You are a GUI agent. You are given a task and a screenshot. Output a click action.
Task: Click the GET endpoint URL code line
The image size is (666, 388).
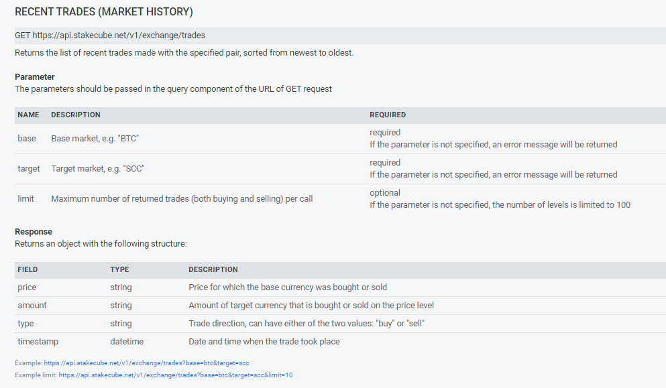click(340, 36)
